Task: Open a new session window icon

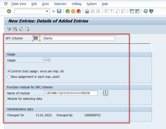Action: click(132, 11)
